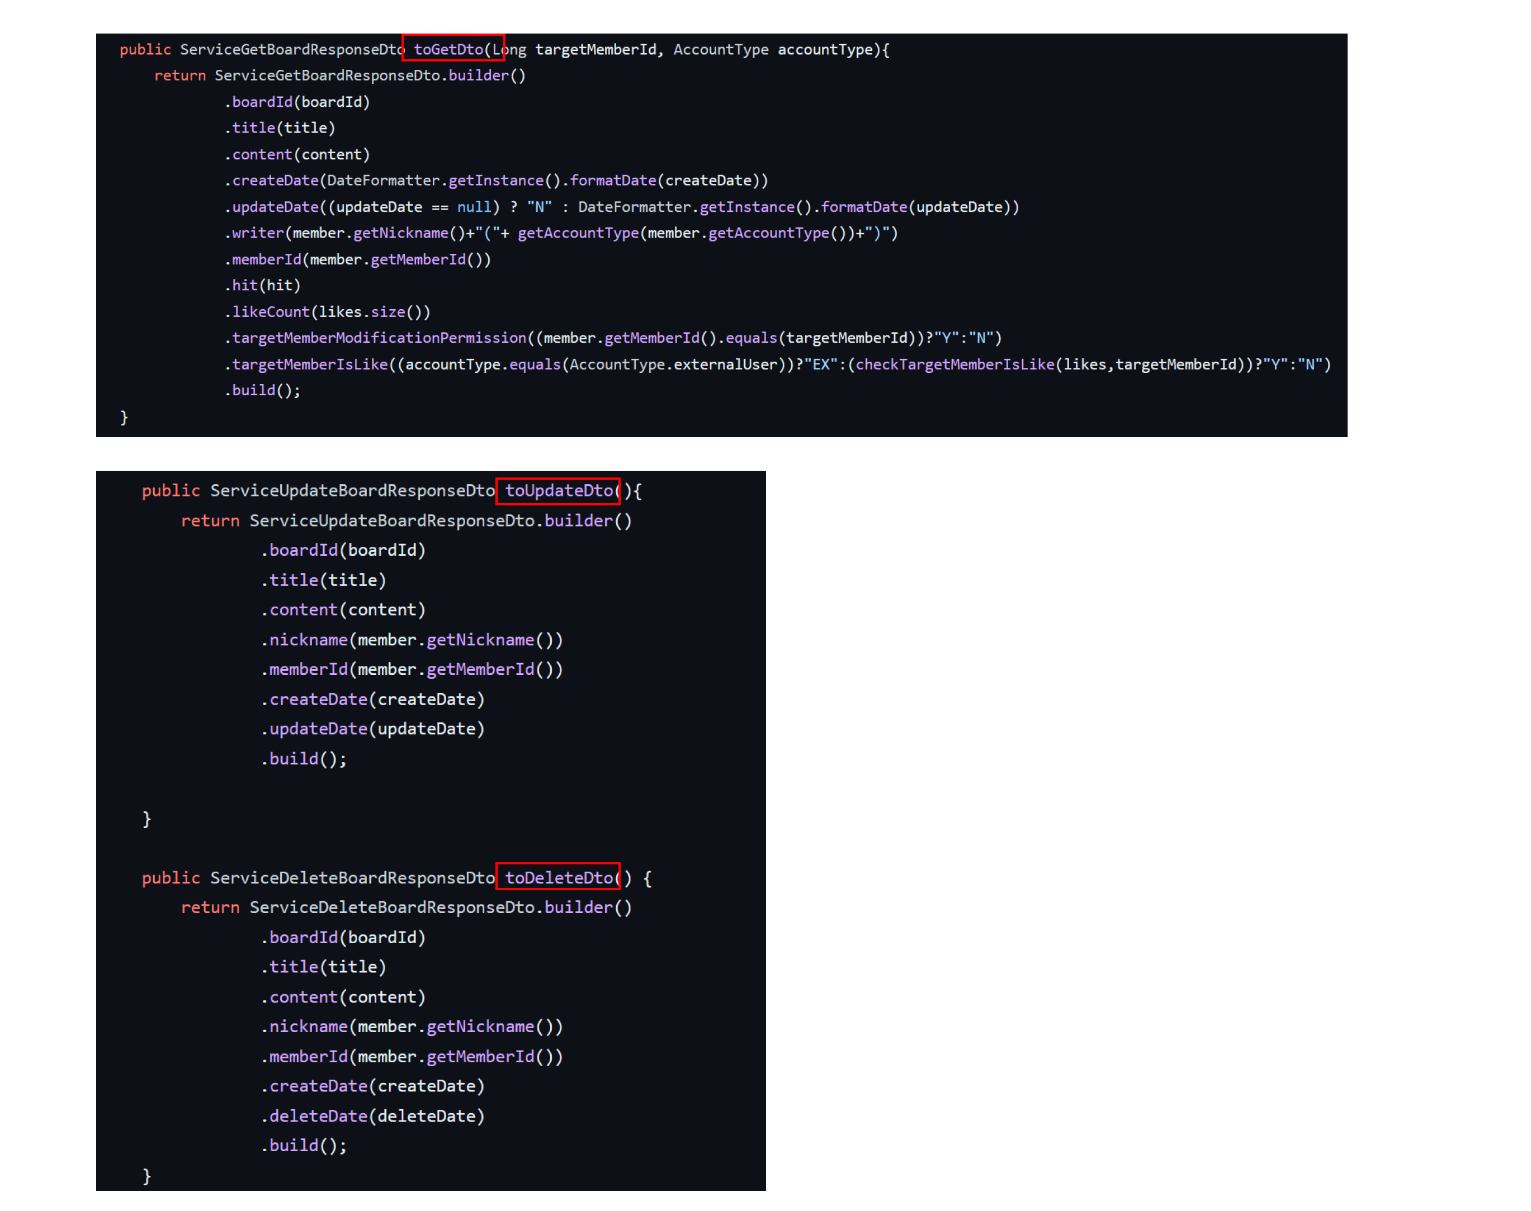
Task: Click the final .build() in toDeleteDto
Action: click(304, 1145)
